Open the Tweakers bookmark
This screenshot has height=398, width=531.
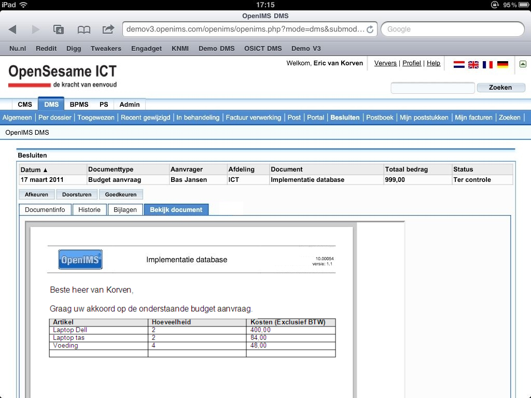coord(106,48)
